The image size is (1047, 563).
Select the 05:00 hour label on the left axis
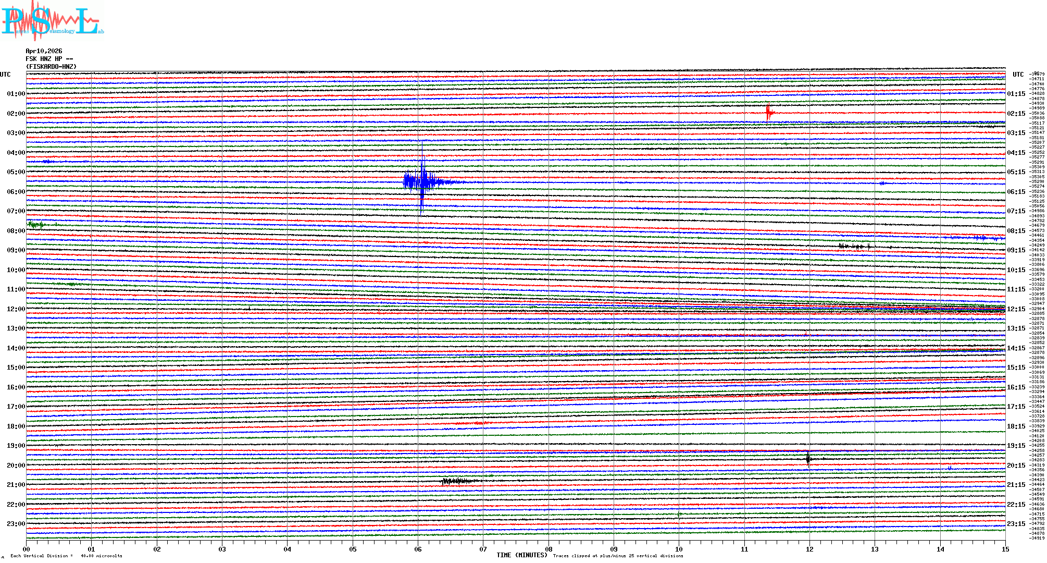tap(16, 172)
